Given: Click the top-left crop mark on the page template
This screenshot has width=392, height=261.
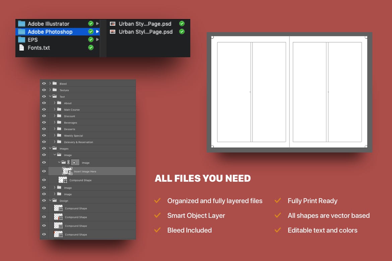Looking at the screenshot, I should (212, 37).
